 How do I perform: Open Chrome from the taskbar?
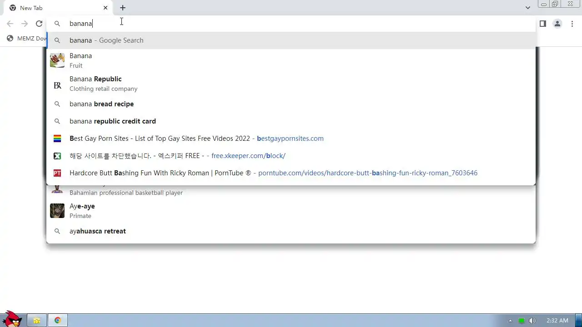[x=58, y=321]
